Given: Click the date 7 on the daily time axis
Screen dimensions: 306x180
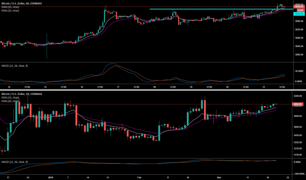Looking at the screenshot, I should tap(68, 177).
